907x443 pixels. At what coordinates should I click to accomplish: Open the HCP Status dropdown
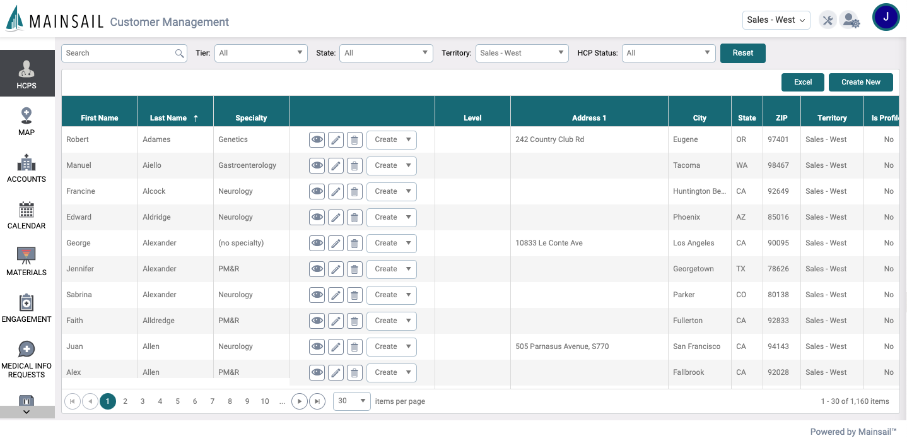668,53
